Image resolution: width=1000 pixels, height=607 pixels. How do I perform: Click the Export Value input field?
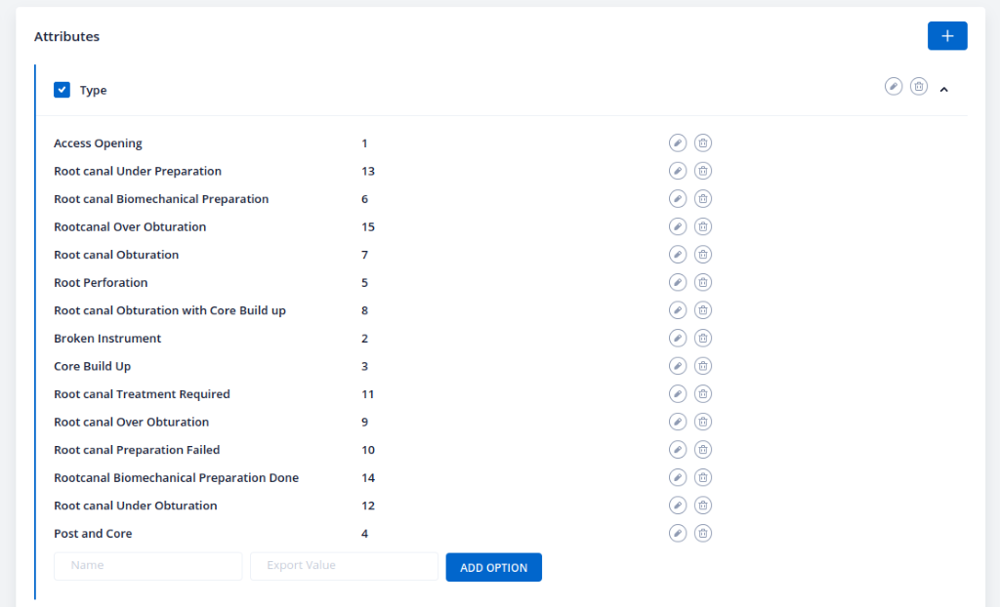(344, 566)
